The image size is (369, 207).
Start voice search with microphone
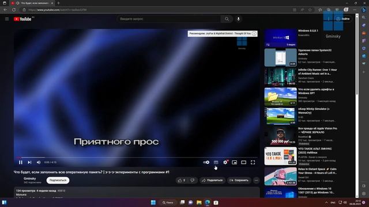click(x=238, y=19)
